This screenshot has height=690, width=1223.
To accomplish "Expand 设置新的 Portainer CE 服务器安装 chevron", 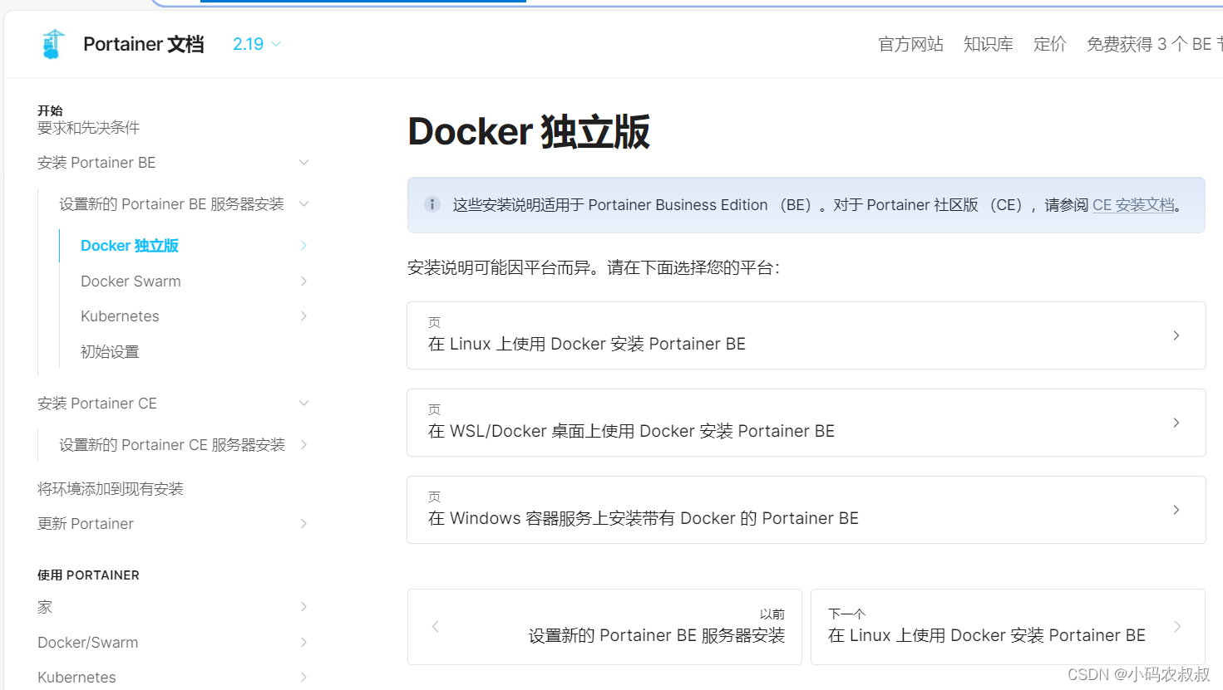I will tap(303, 445).
